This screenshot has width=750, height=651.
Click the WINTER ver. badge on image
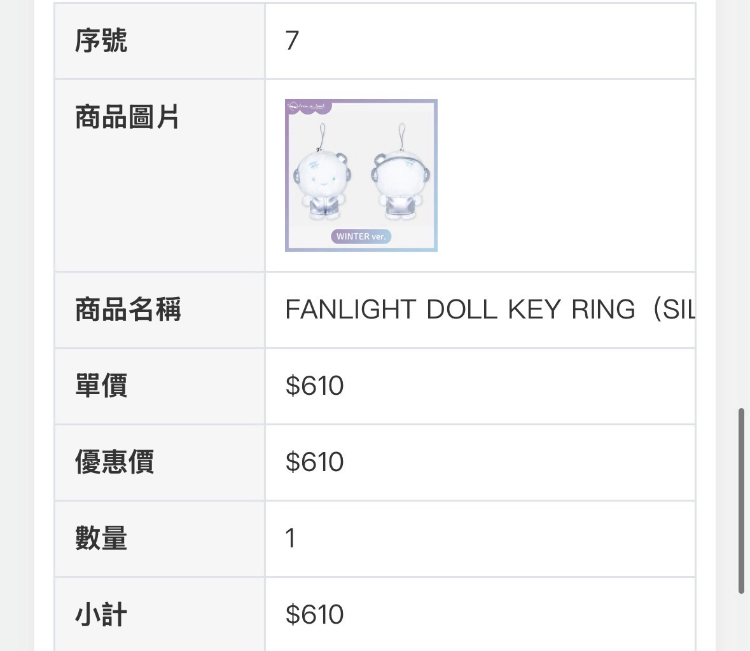coord(361,236)
